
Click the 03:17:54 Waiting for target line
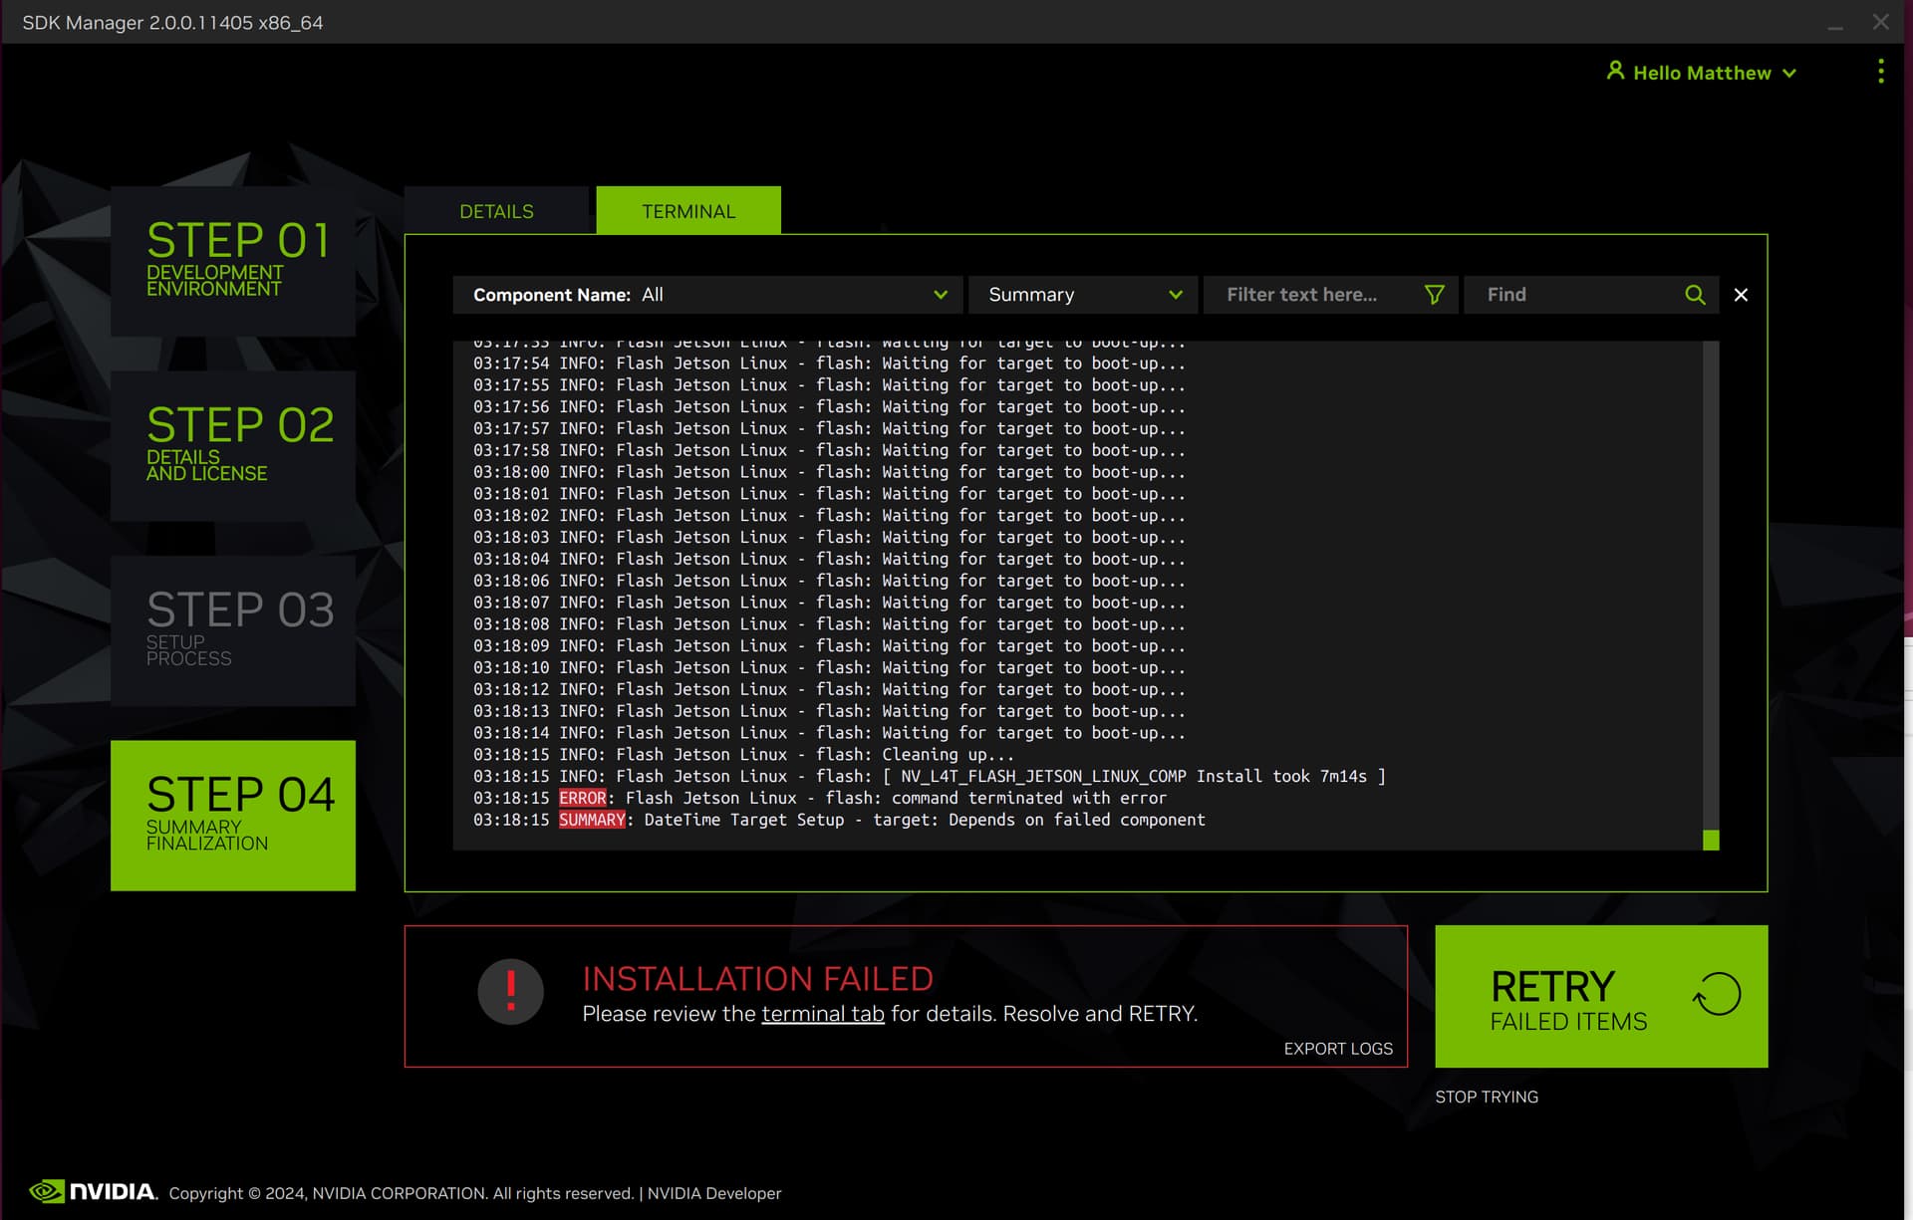tap(829, 363)
